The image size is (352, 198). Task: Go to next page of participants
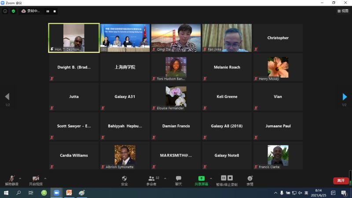click(345, 97)
